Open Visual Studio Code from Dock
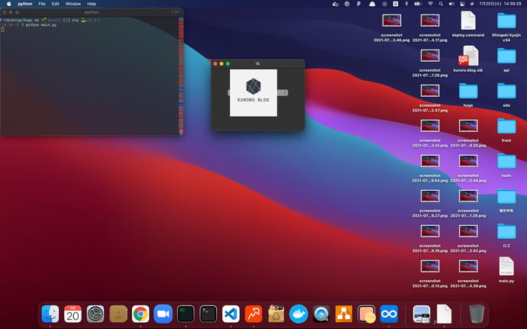This screenshot has height=329, width=527. (231, 314)
